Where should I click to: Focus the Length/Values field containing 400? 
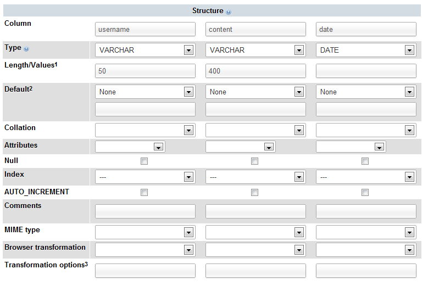coord(255,71)
